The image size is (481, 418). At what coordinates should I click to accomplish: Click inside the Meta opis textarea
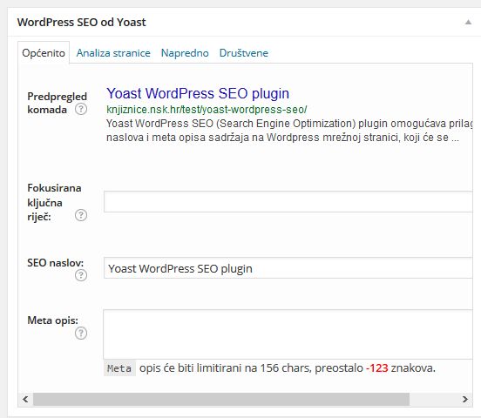[x=288, y=334]
